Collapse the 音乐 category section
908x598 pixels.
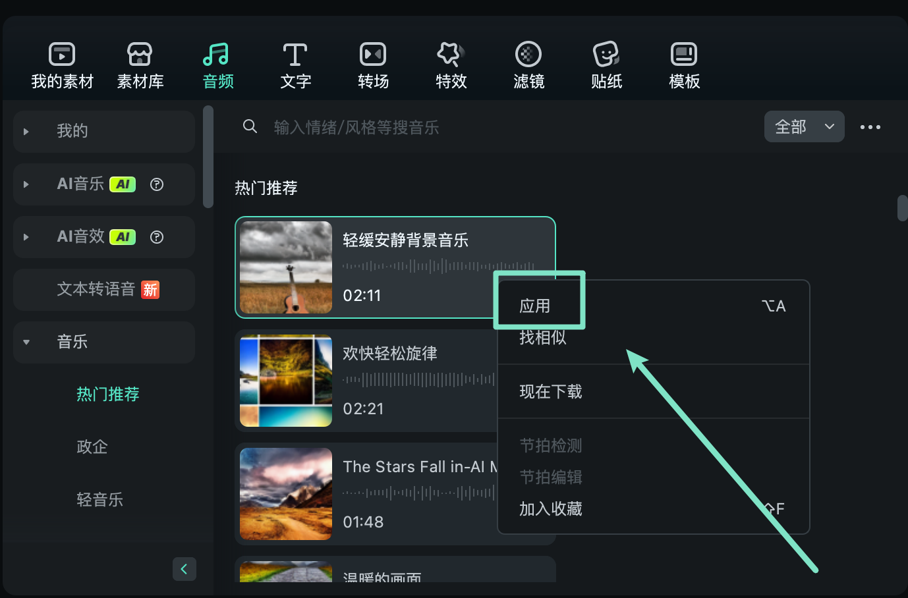pyautogui.click(x=26, y=342)
